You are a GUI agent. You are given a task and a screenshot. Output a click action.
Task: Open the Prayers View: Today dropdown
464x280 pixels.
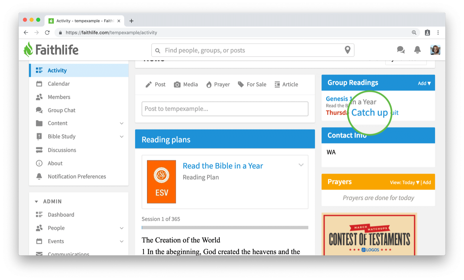[405, 182]
